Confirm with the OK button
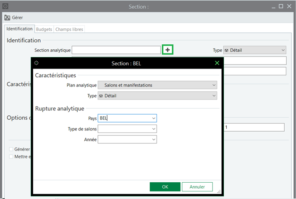 point(165,187)
